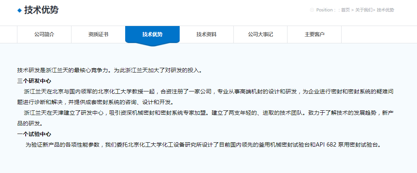
Task: Click the blue diamond icon beside the title
Action: click(x=19, y=10)
